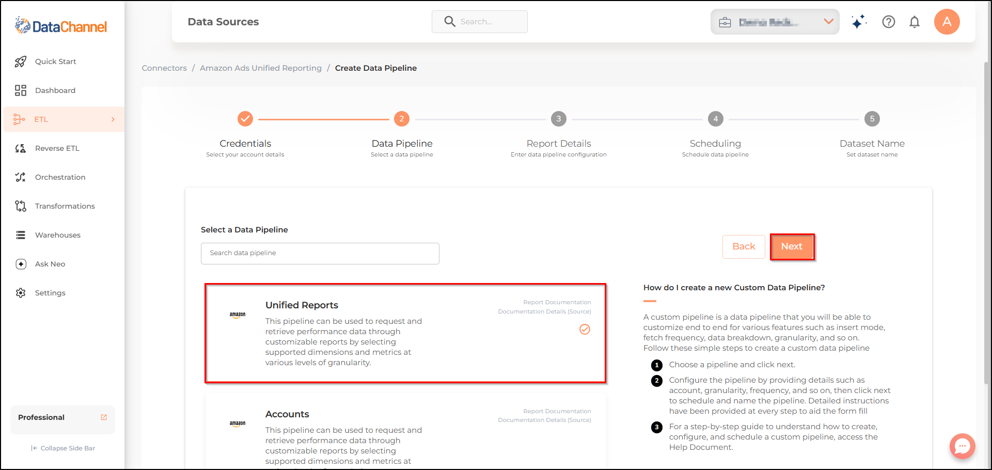Open the chat support bubble
Screen dimensions: 992x470
(962, 446)
